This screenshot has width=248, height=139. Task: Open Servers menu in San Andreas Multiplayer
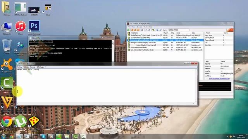[x=139, y=27]
